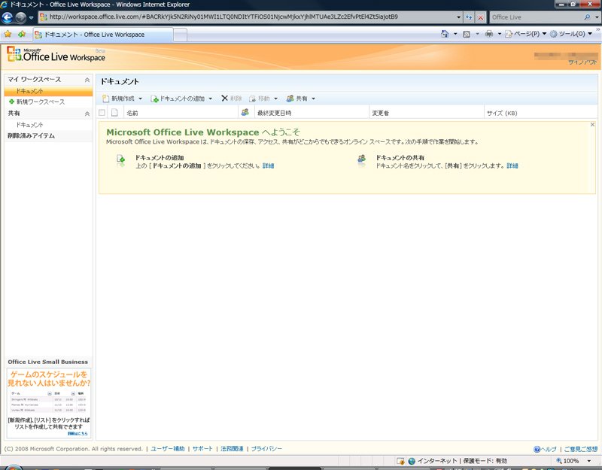
Task: Open the search provider dropdown arrow
Action: coord(596,17)
